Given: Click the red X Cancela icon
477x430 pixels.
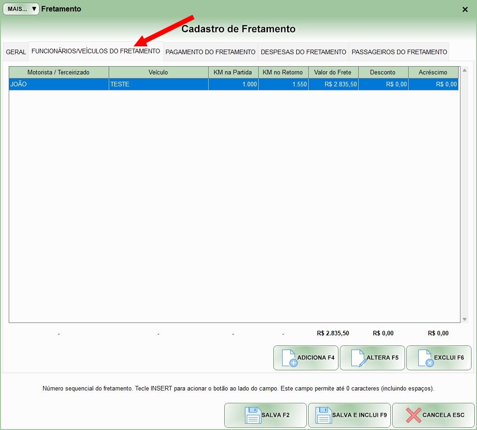Looking at the screenshot, I should coord(413,415).
